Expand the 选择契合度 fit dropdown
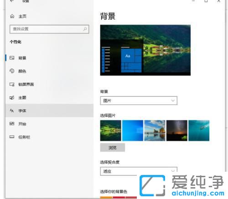228x199 pixels. point(139,171)
